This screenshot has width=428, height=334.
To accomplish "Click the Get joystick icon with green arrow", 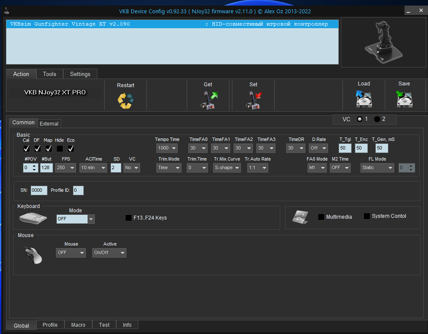I will tap(209, 100).
